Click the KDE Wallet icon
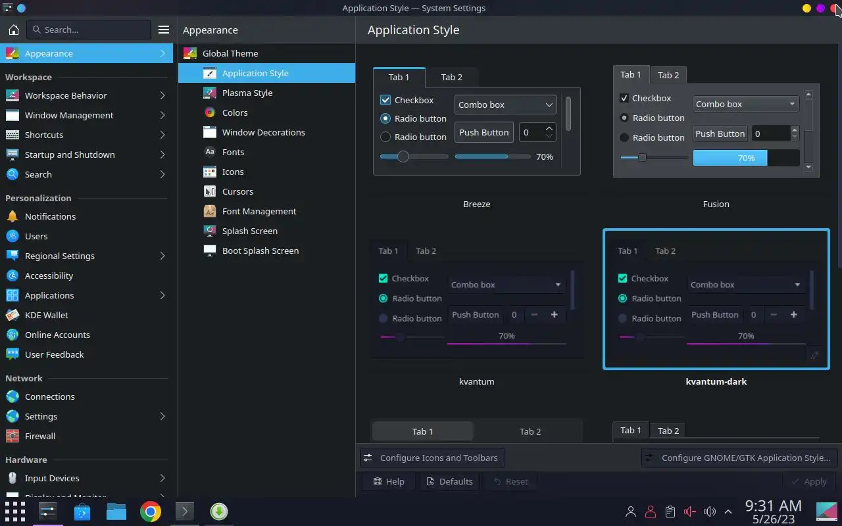Image resolution: width=842 pixels, height=526 pixels. pyautogui.click(x=12, y=315)
